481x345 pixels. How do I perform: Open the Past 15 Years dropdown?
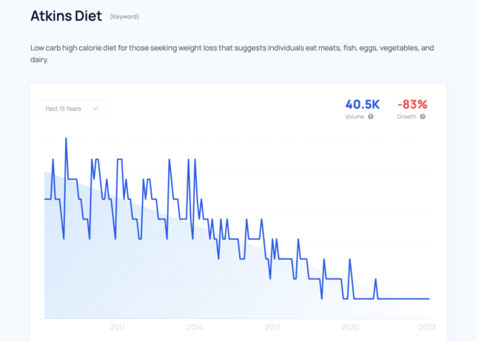click(x=72, y=109)
